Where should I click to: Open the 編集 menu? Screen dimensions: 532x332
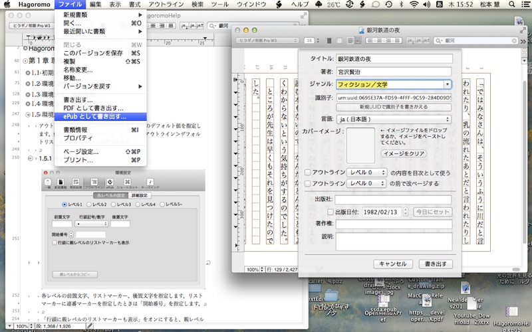pos(95,4)
